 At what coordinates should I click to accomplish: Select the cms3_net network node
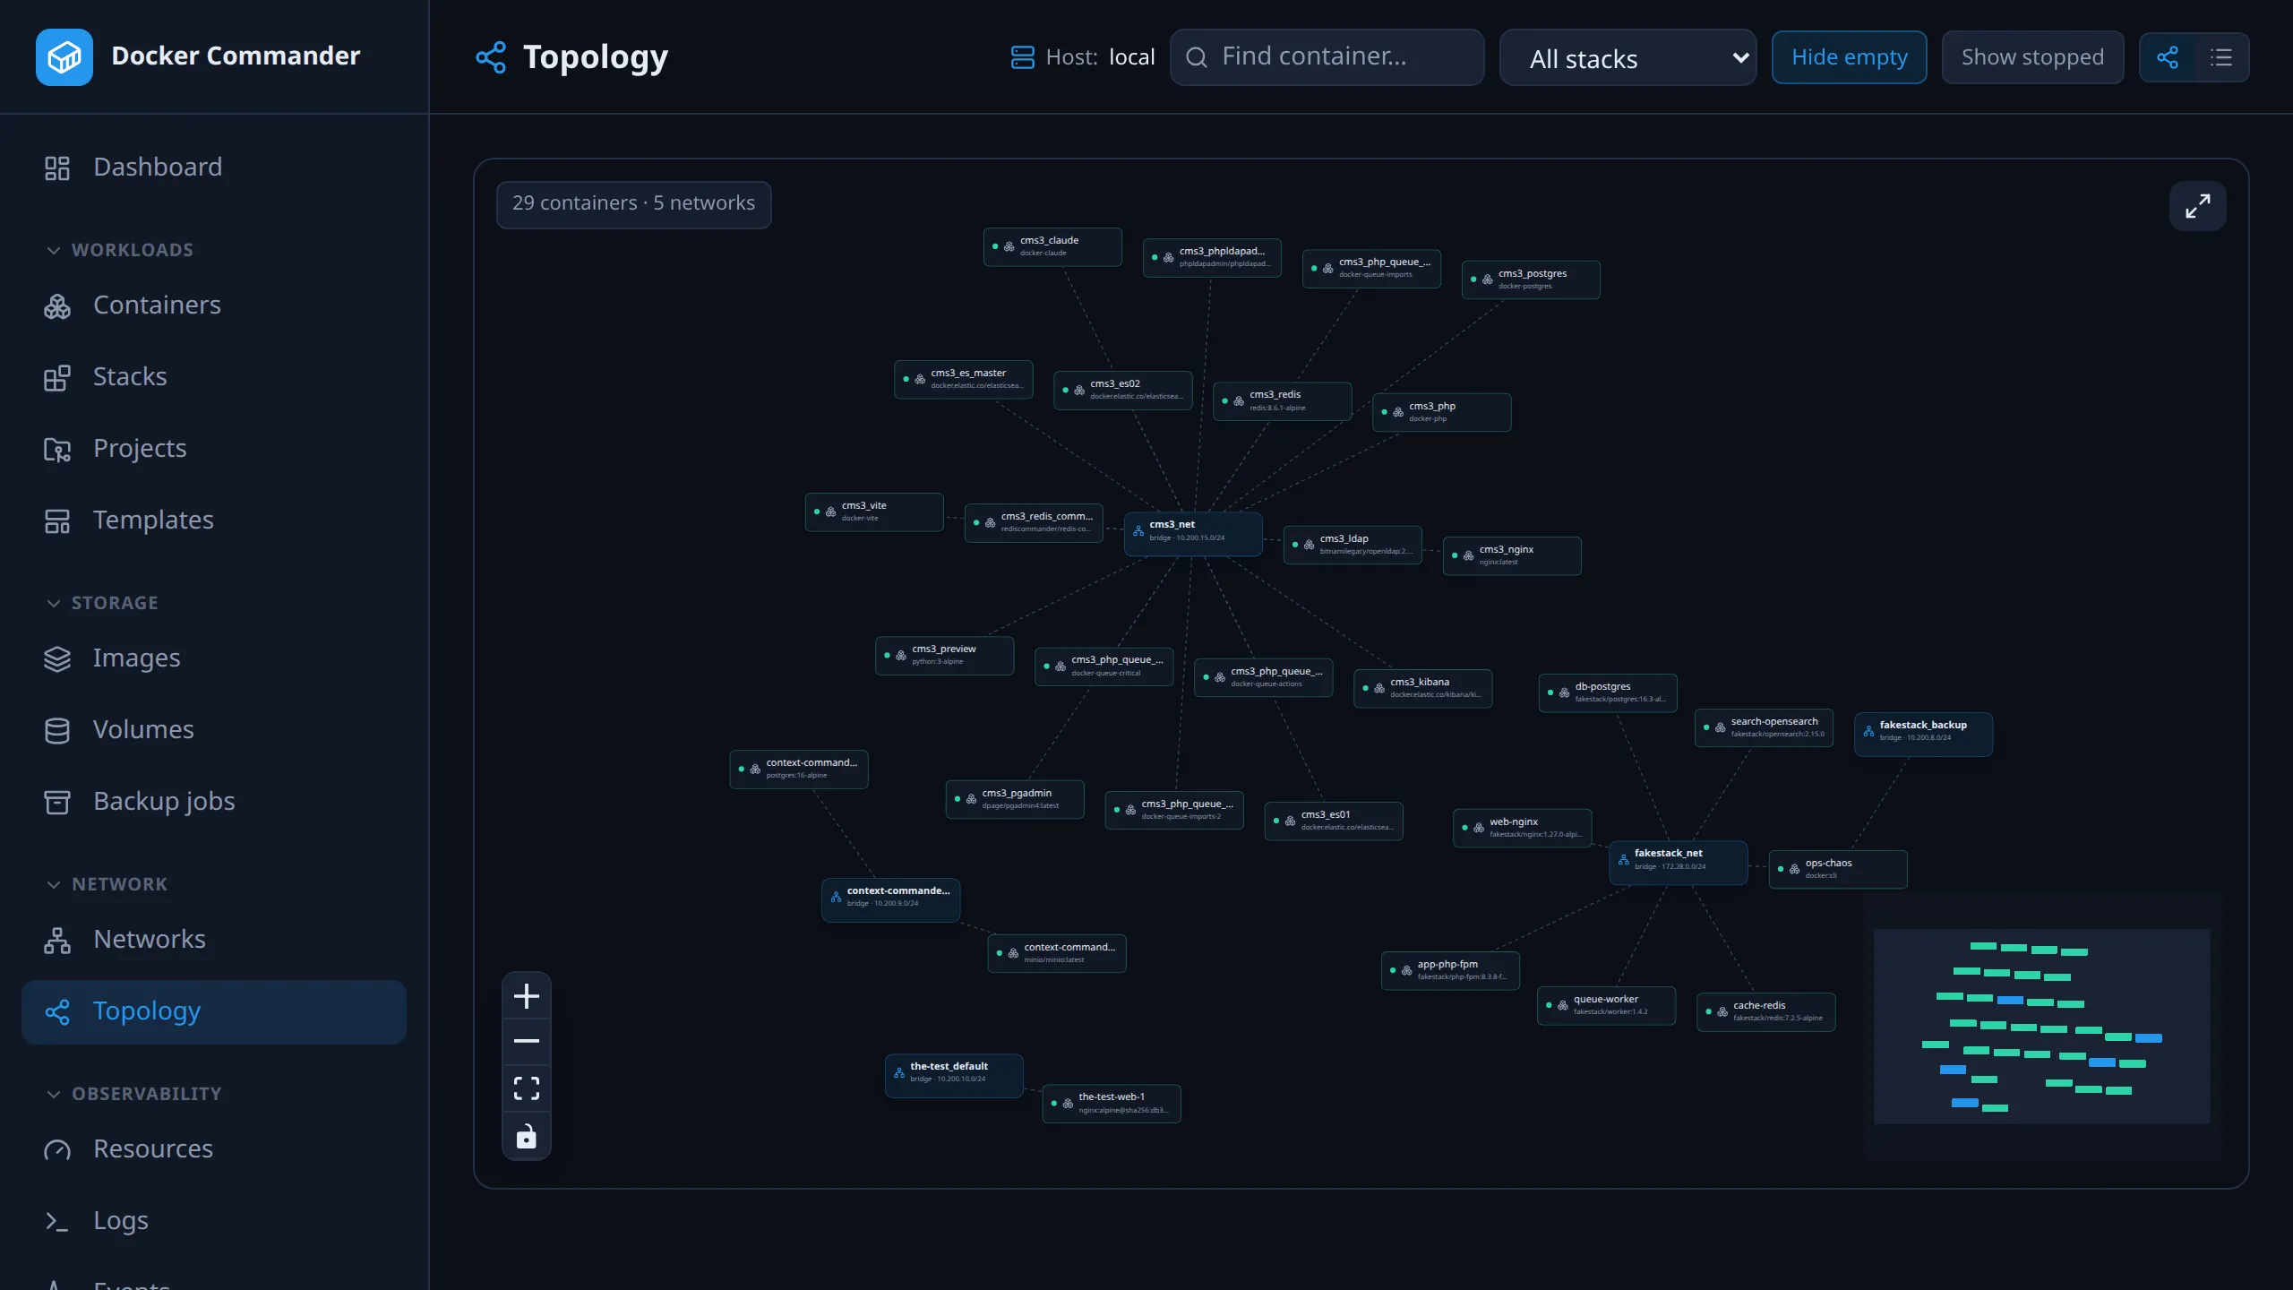click(x=1193, y=534)
